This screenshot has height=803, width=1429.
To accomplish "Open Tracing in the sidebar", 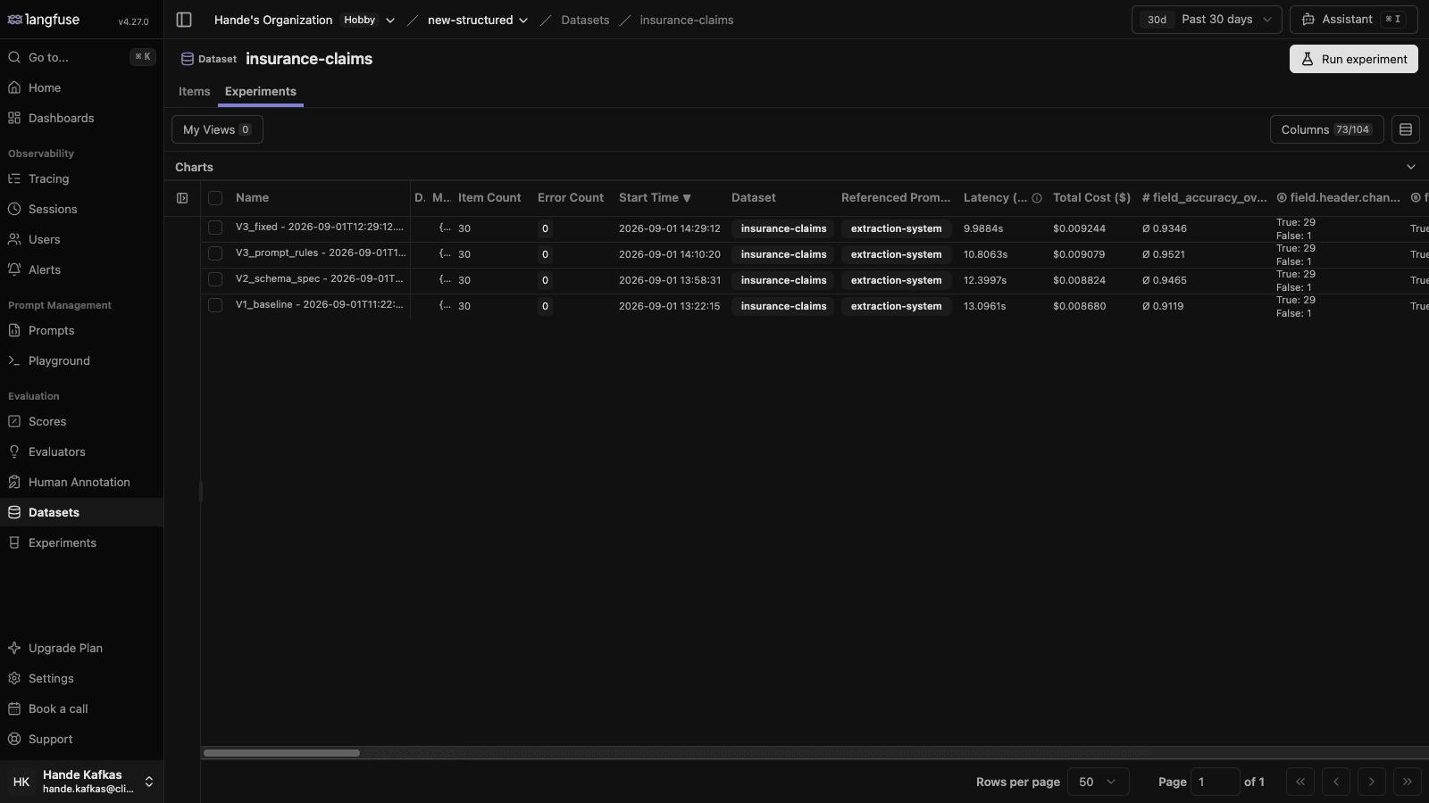I will 81,178.
